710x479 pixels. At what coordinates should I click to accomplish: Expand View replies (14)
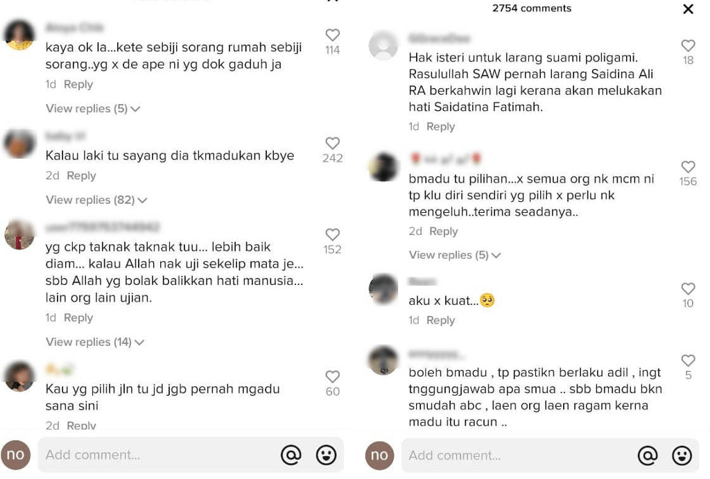tap(94, 342)
